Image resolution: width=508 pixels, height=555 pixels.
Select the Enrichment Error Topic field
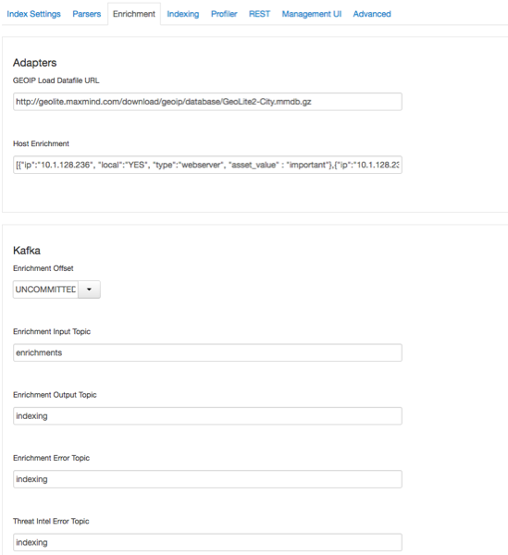click(207, 479)
